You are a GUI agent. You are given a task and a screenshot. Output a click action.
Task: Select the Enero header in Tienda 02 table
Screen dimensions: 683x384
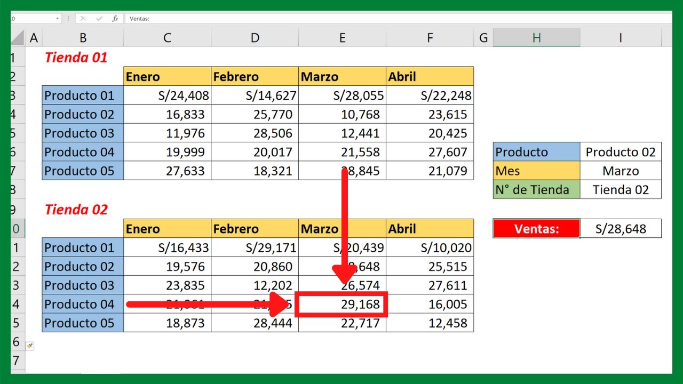click(167, 228)
